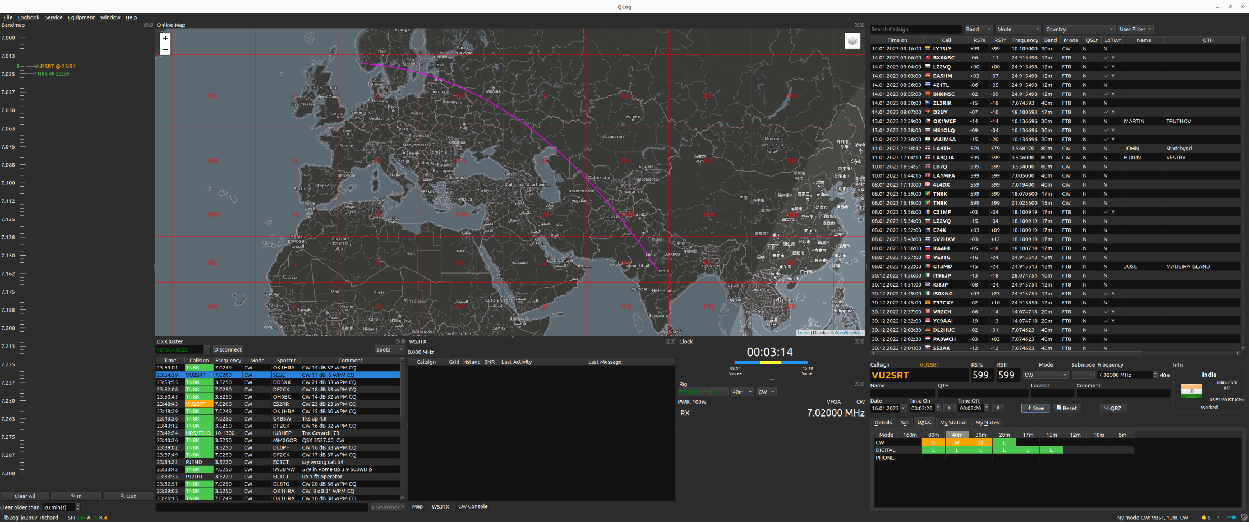Zoom In on the bandmap
Viewport: 1249px width, 522px height.
tap(76, 496)
